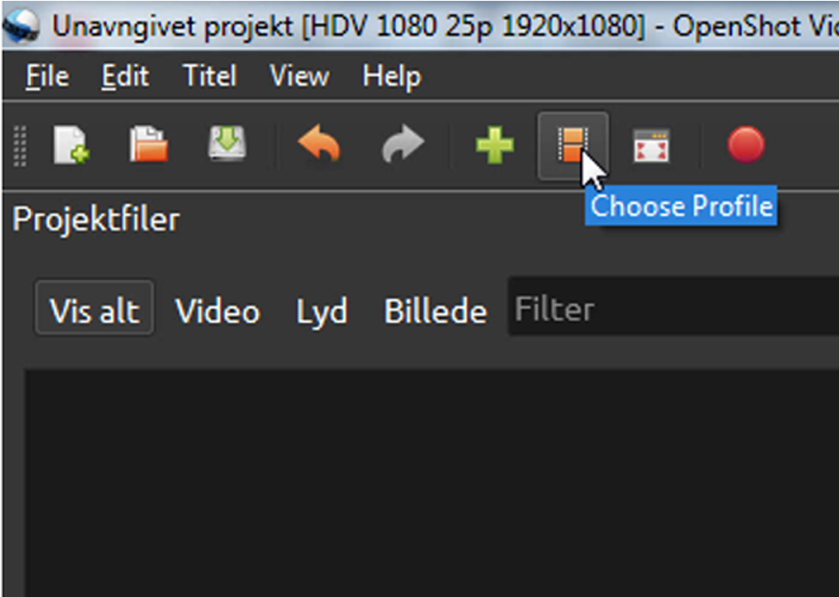839x597 pixels.
Task: Open the Titel menu
Action: [x=209, y=75]
